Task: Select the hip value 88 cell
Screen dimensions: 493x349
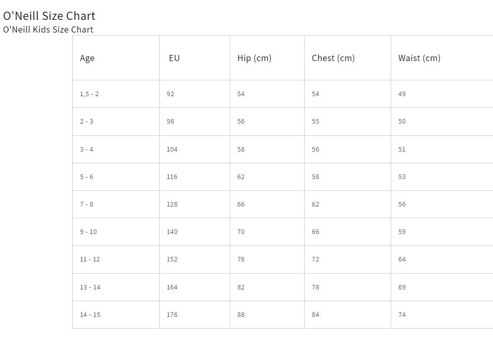Action: 267,315
